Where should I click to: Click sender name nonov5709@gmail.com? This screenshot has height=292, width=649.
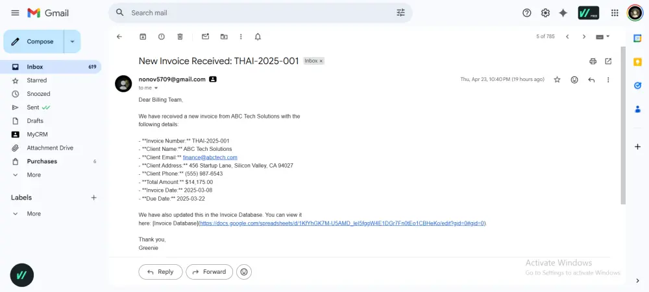[x=172, y=79]
